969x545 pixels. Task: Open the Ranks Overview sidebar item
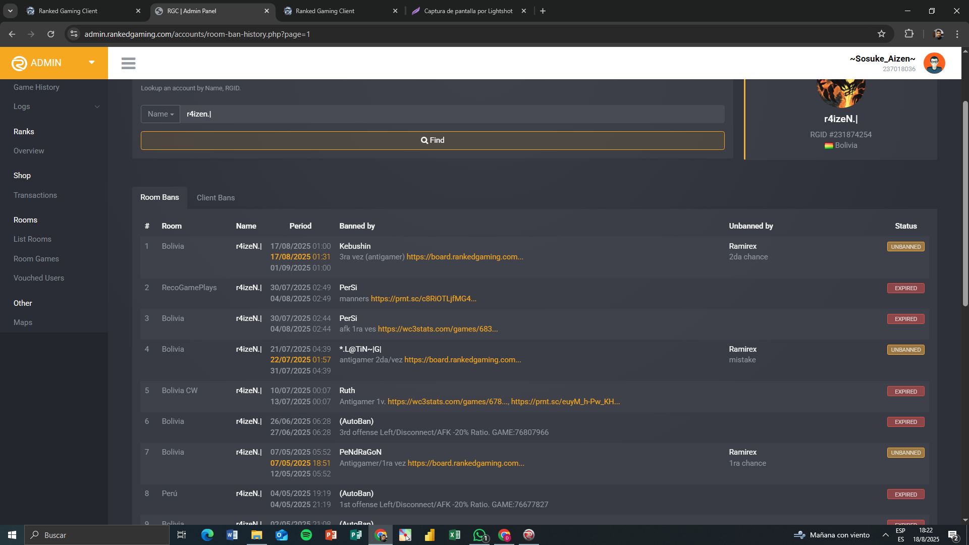(29, 151)
